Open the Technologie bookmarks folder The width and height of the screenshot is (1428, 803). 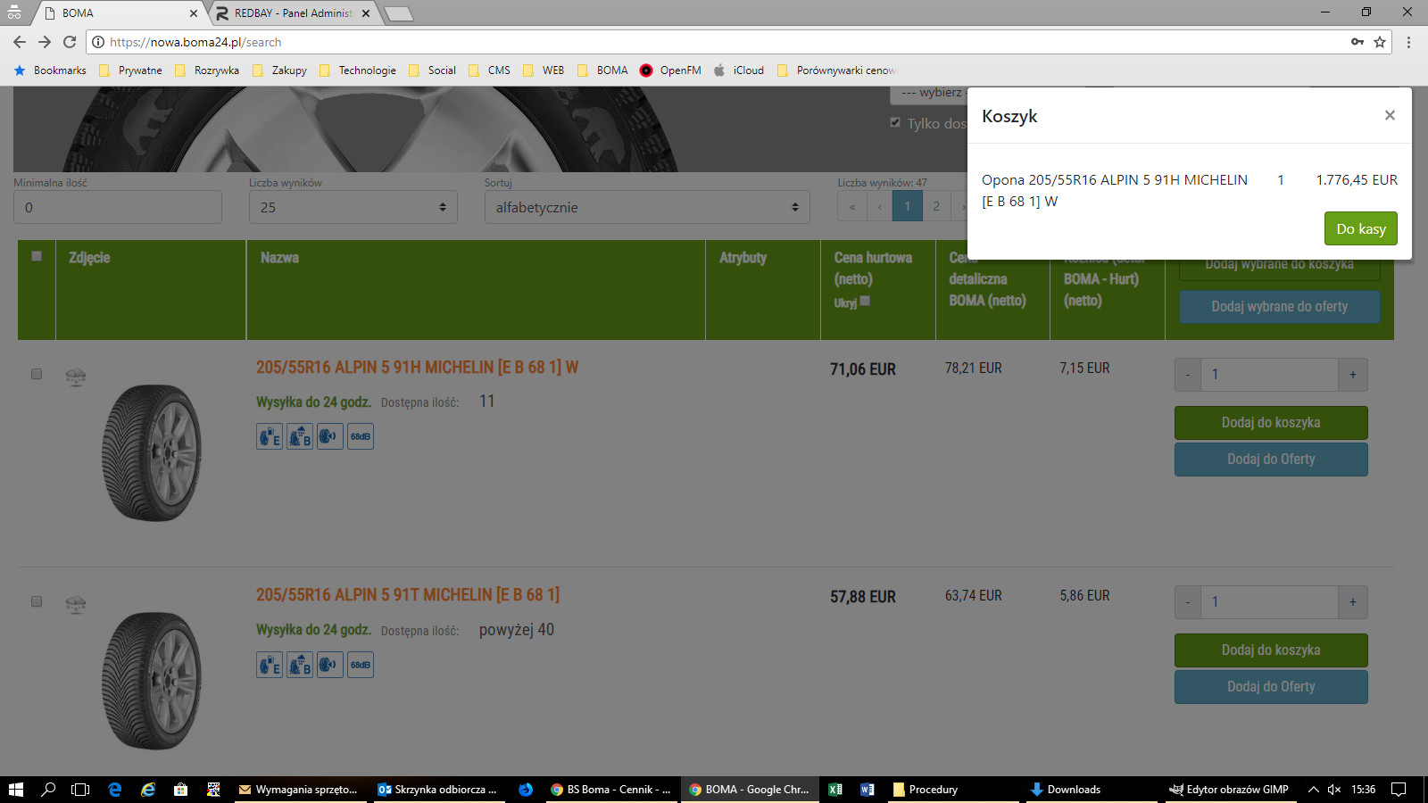point(358,70)
